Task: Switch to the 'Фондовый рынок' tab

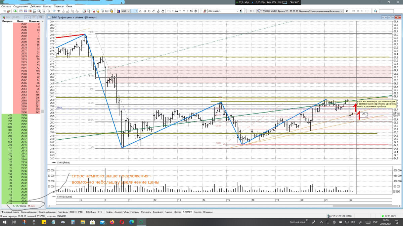Action: click(10, 212)
